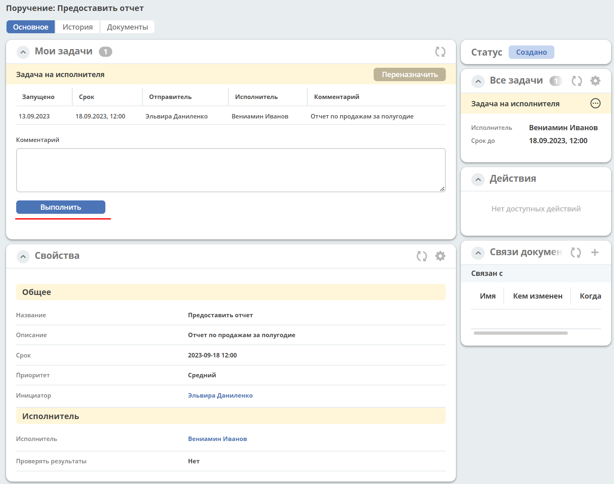Collapse the Связи документа section
The height and width of the screenshot is (484, 614).
click(478, 253)
